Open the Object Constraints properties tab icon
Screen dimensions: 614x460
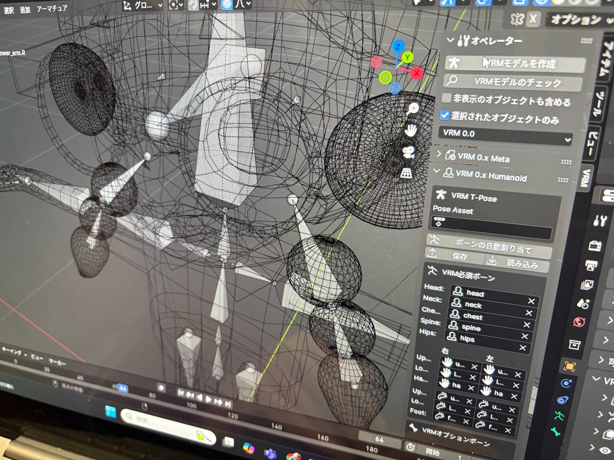(x=562, y=400)
